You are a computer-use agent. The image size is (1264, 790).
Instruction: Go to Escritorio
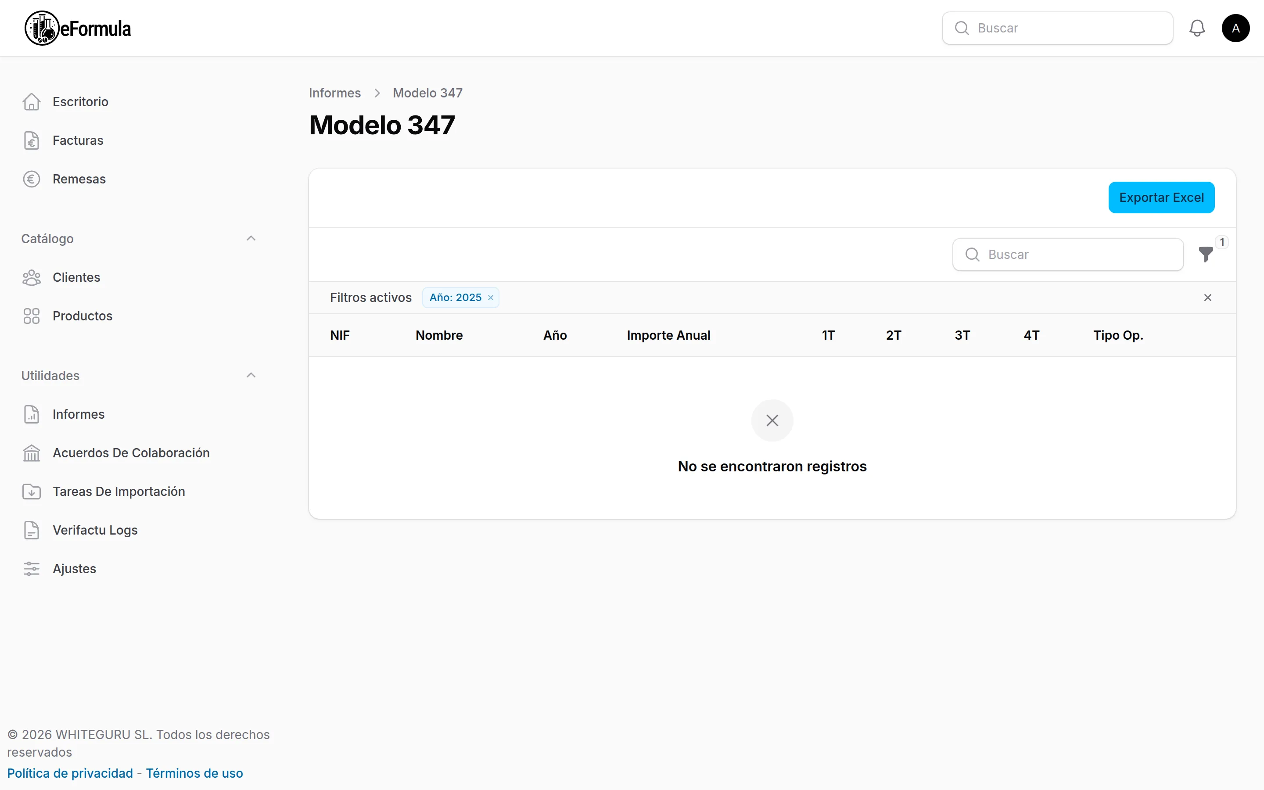80,102
